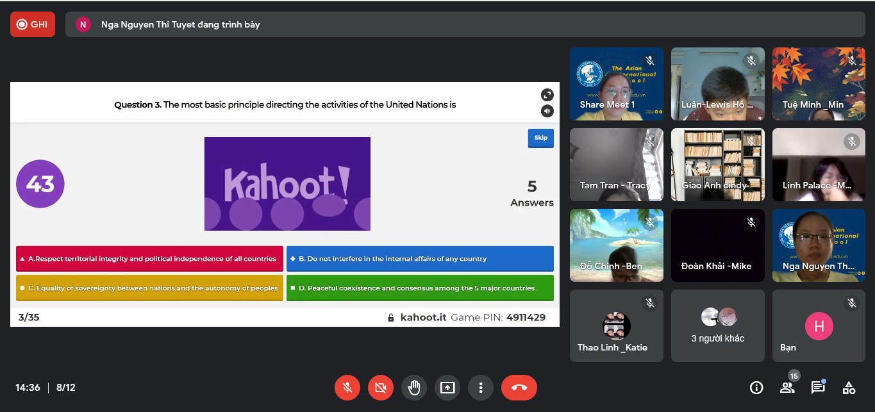The width and height of the screenshot is (875, 412).
Task: Select blue answer B Do not interfere
Action: click(420, 259)
